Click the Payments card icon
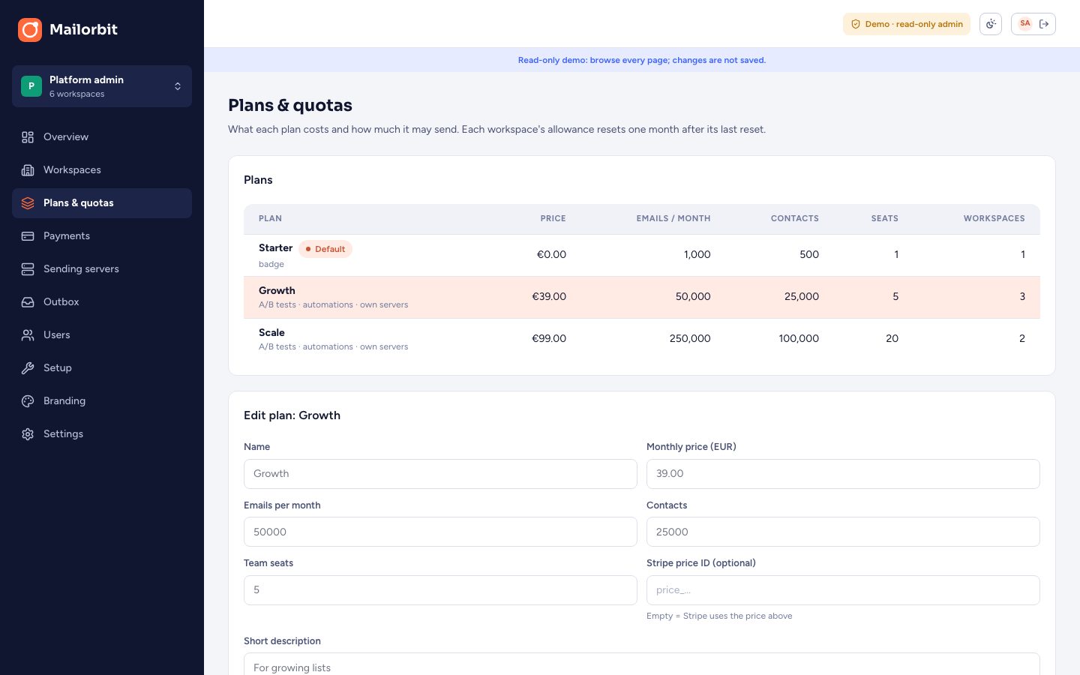The image size is (1080, 675). tap(28, 236)
